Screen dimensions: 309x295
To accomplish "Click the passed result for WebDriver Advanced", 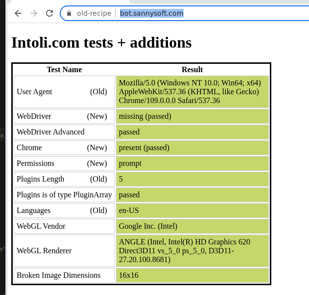I will coord(192,132).
